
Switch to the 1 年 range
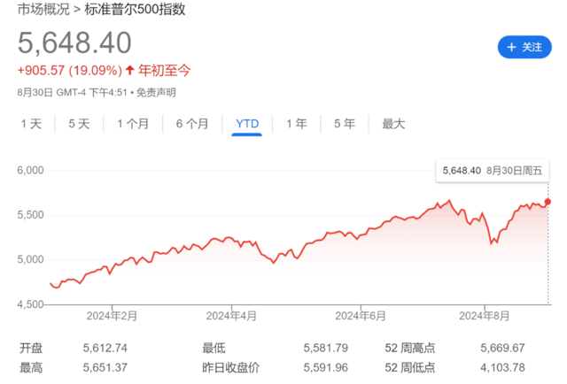(x=297, y=124)
